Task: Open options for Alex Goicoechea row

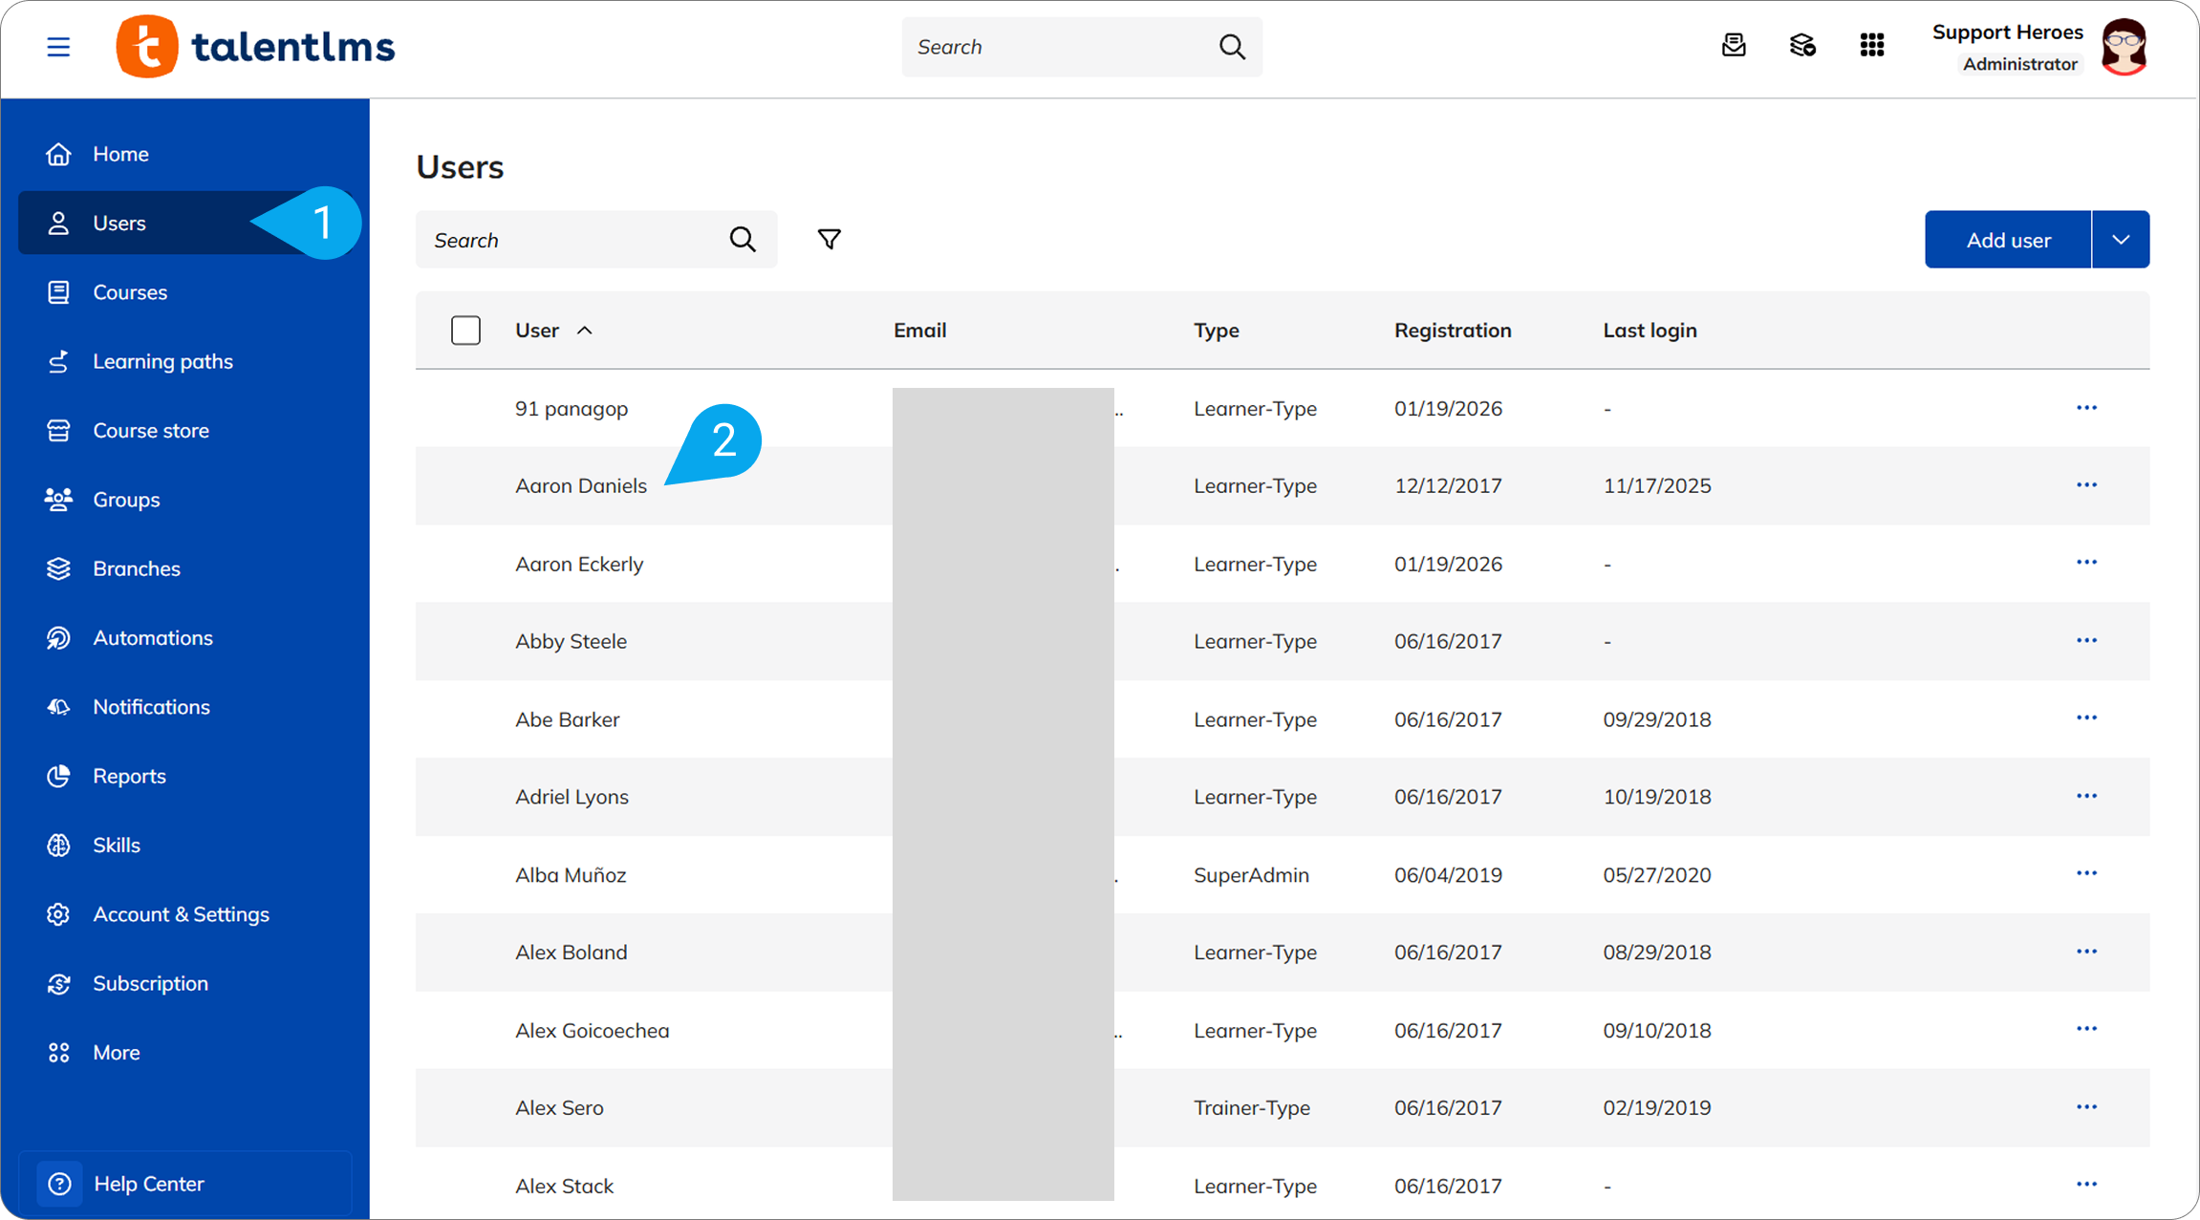Action: coord(2086,1030)
